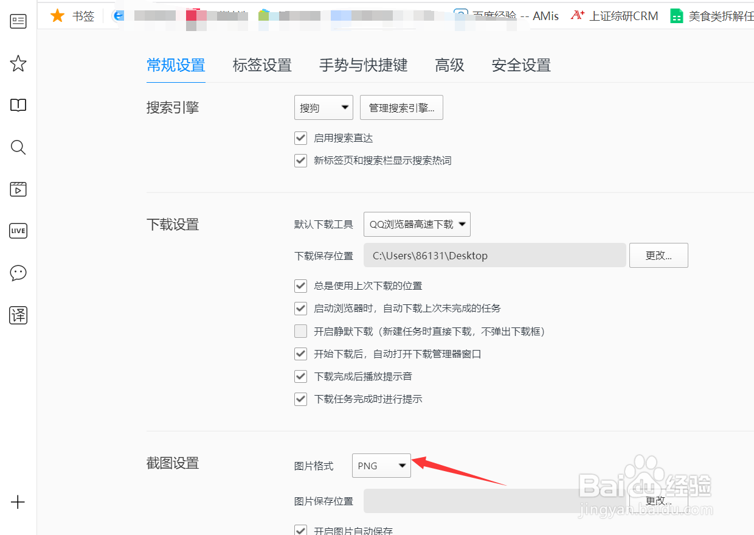Open the PNG 图片格式 dropdown
Image resolution: width=754 pixels, height=535 pixels.
coord(381,465)
